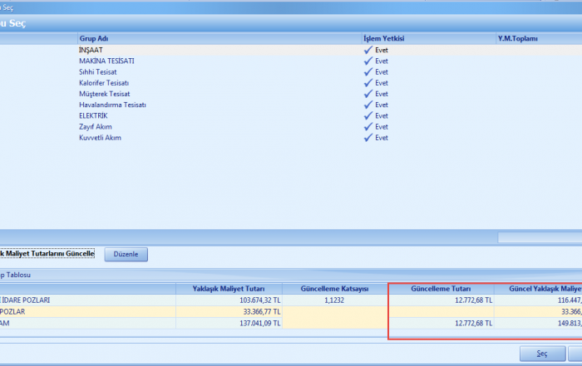Viewport: 582px width, 366px height.
Task: Toggle the Evet checkmark for ELEKTRİK
Action: click(367, 116)
